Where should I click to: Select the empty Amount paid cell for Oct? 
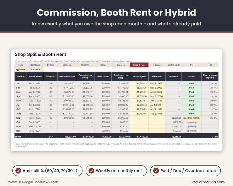pyautogui.click(x=139, y=122)
